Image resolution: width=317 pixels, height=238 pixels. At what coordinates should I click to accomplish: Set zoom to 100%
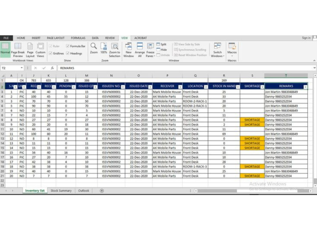tap(104, 49)
